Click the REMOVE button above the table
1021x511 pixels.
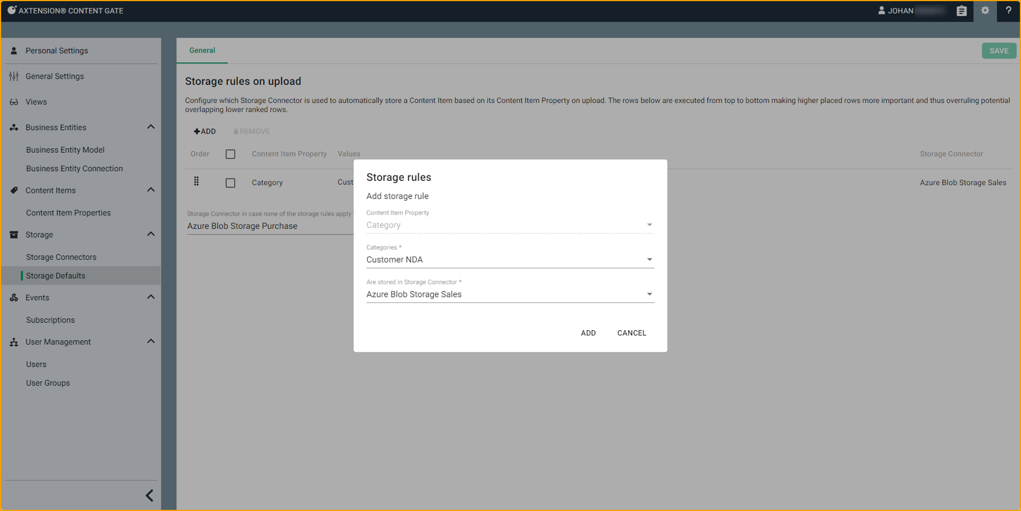(252, 132)
